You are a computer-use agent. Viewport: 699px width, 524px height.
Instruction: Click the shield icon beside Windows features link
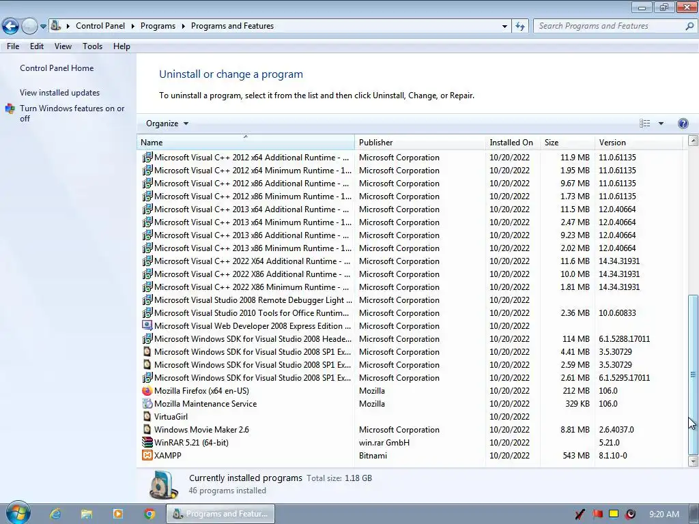[x=10, y=108]
